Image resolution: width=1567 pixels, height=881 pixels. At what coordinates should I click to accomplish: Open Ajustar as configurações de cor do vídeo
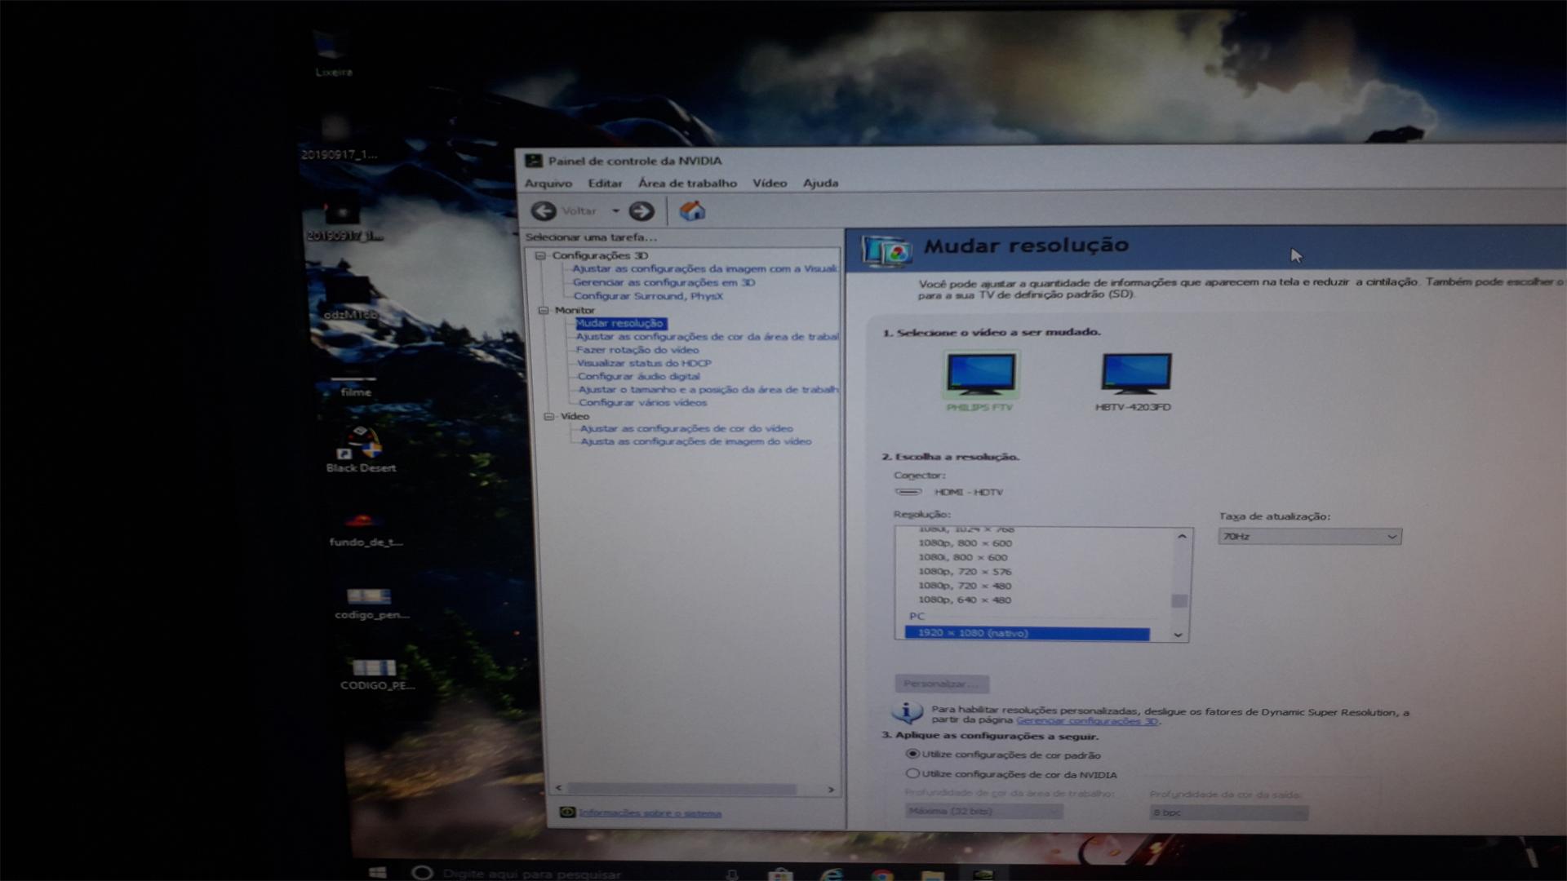point(686,428)
